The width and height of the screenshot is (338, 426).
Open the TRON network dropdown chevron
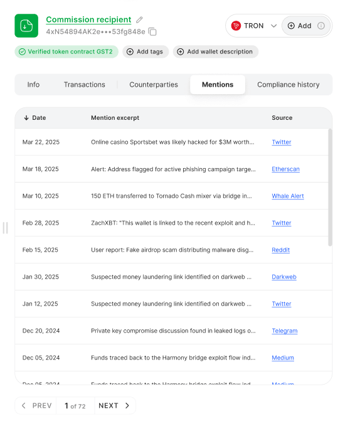273,26
